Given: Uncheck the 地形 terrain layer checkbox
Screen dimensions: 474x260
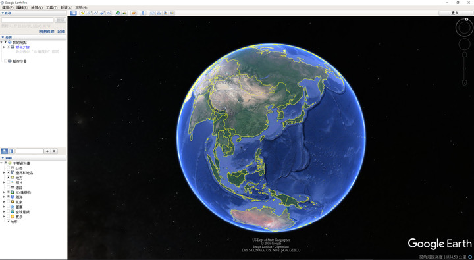Looking at the screenshot, I should pyautogui.click(x=9, y=221).
